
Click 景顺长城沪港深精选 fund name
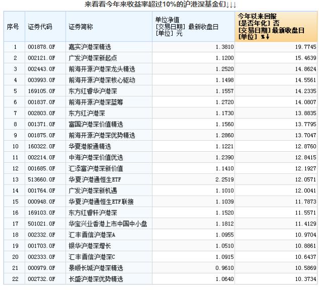(94, 268)
